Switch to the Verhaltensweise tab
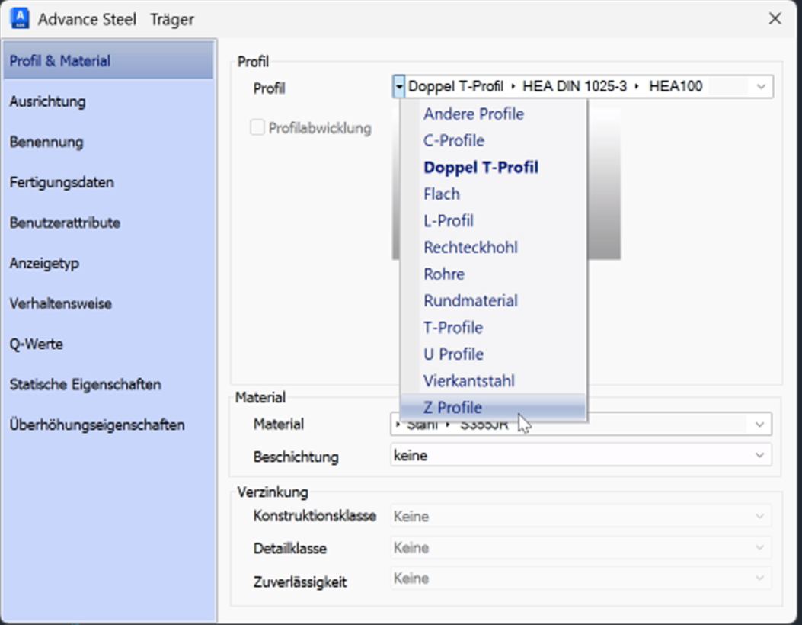The image size is (802, 625). (108, 303)
